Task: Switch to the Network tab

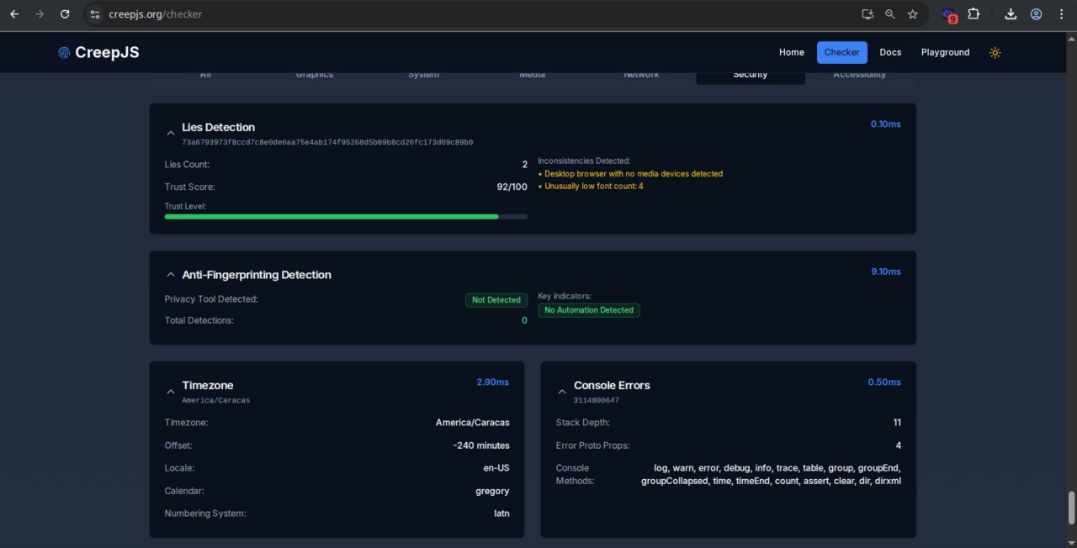Action: click(641, 75)
